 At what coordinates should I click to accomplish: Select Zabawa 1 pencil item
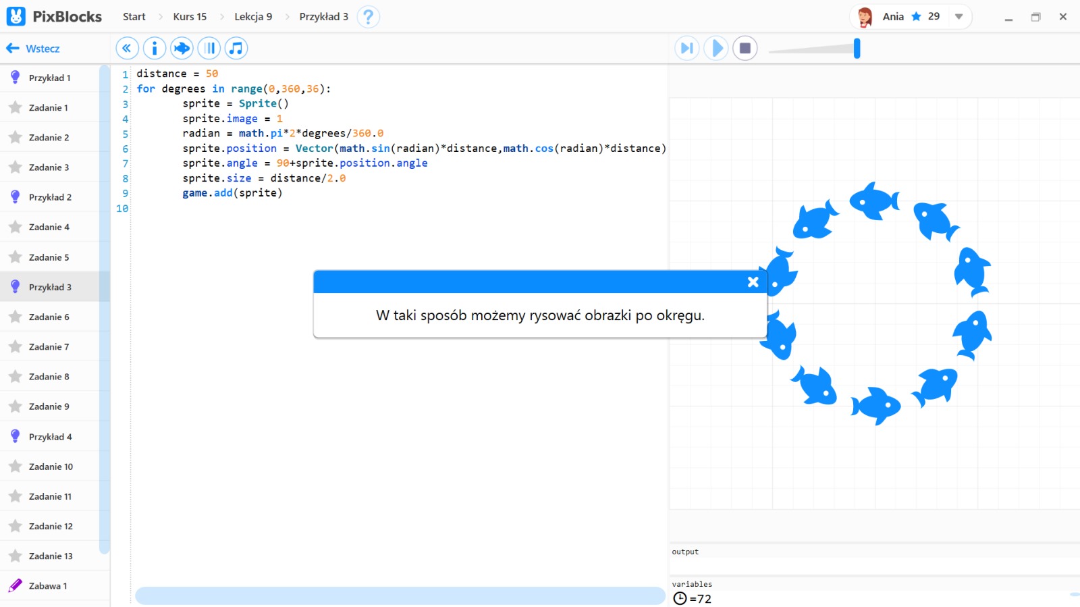click(x=47, y=586)
